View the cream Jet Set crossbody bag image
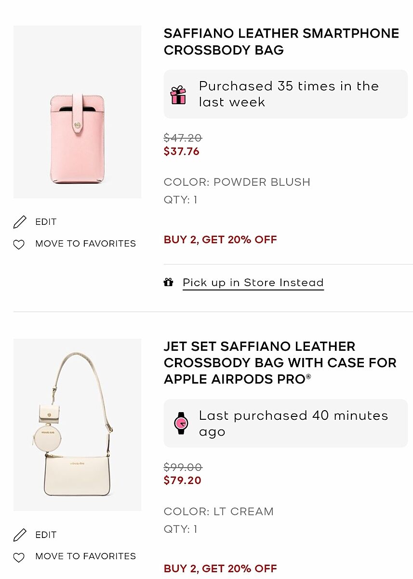This screenshot has height=579, width=413. click(77, 425)
